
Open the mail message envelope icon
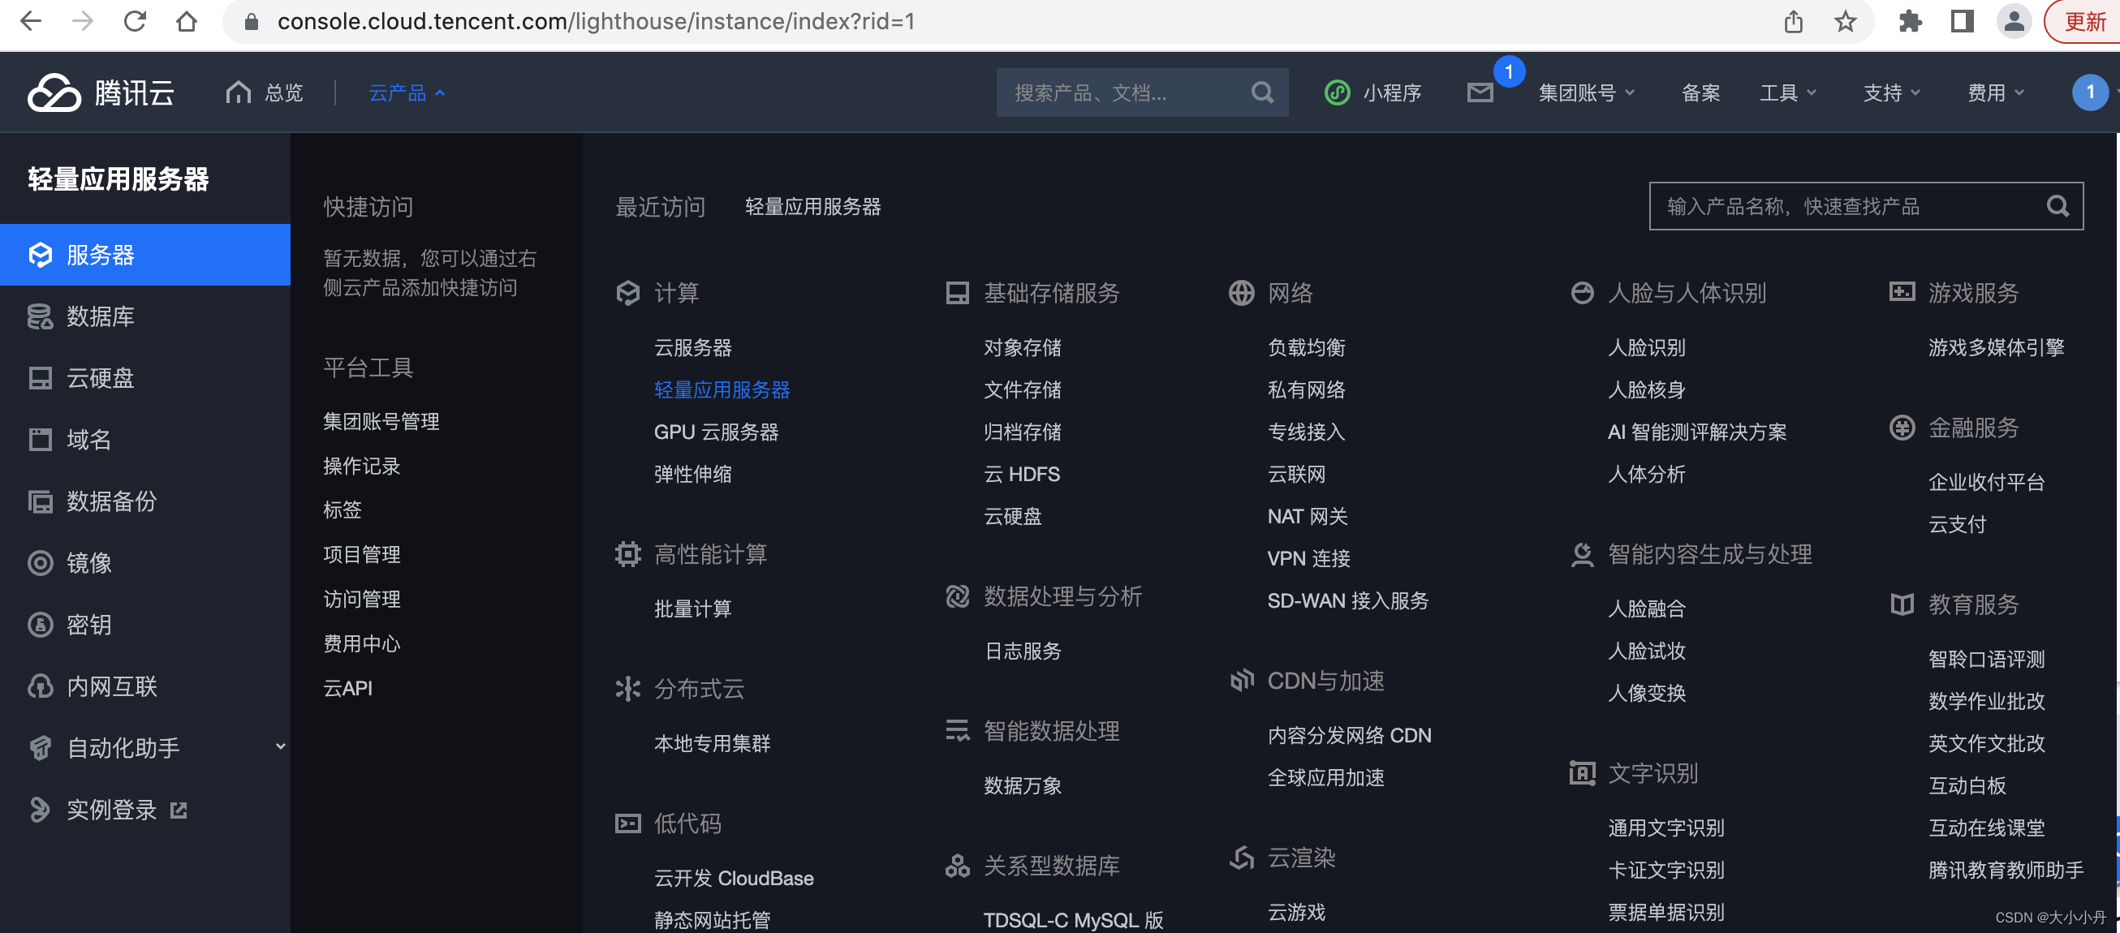(x=1480, y=92)
